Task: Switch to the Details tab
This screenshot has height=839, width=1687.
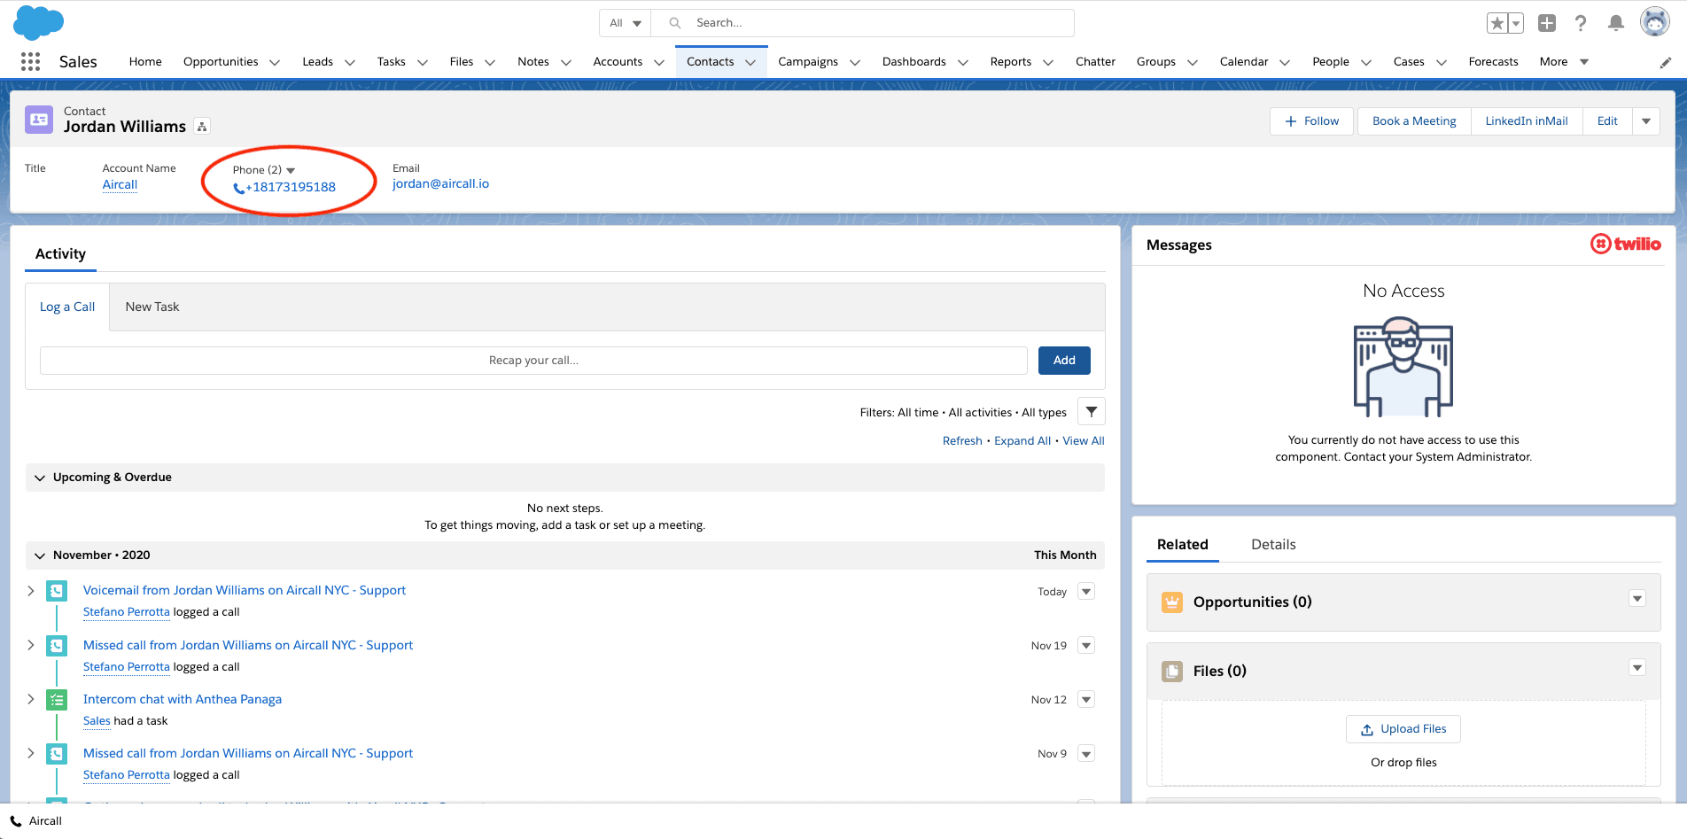Action: click(x=1272, y=545)
